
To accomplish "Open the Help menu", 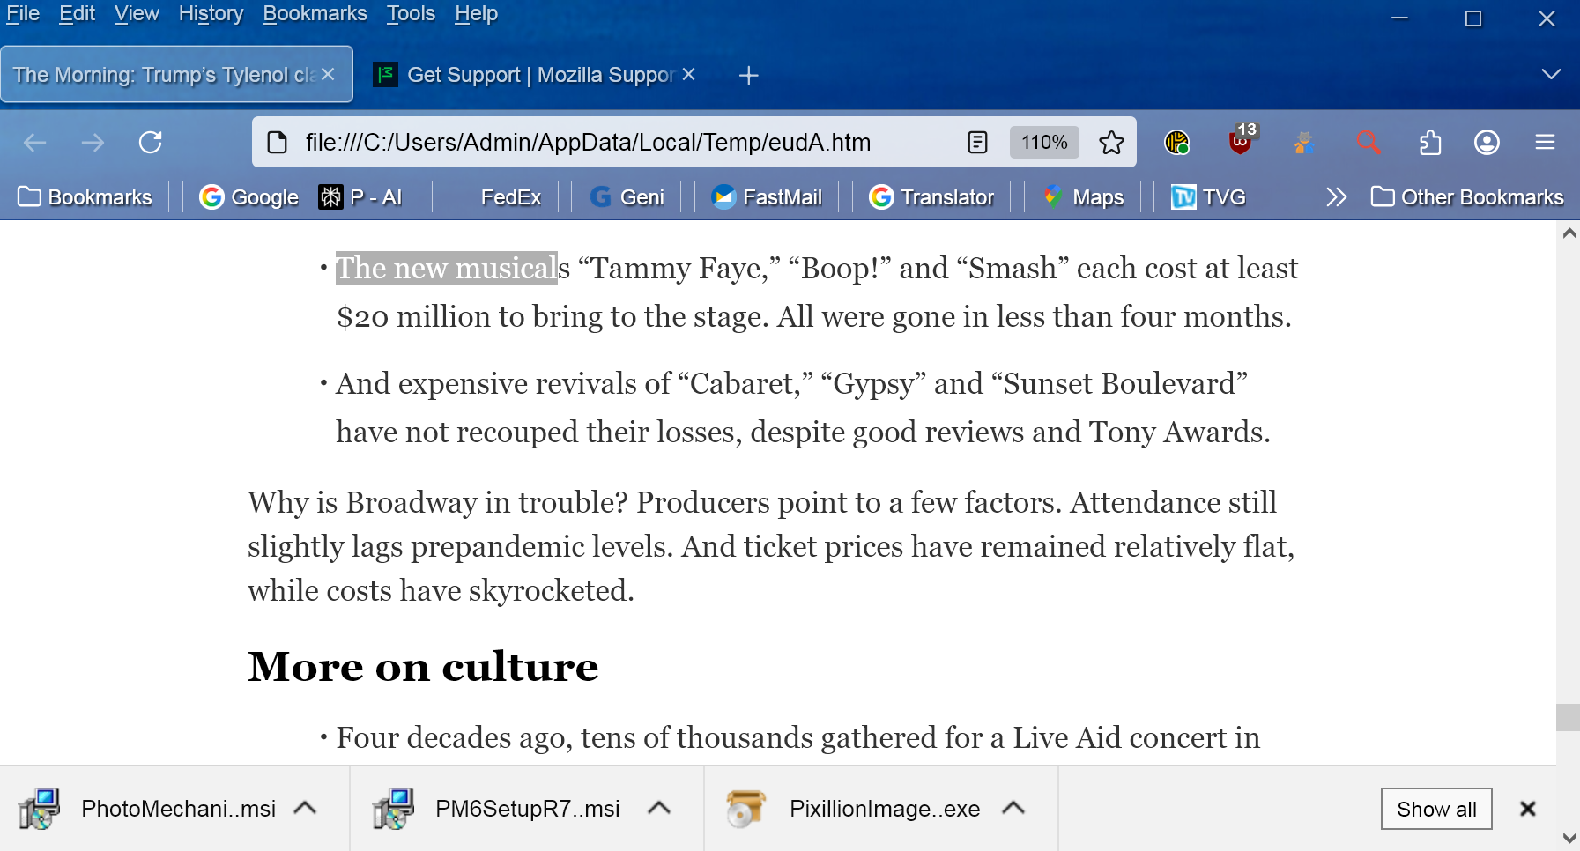I will point(476,14).
